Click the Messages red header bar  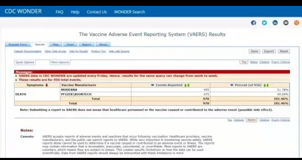coord(152,72)
